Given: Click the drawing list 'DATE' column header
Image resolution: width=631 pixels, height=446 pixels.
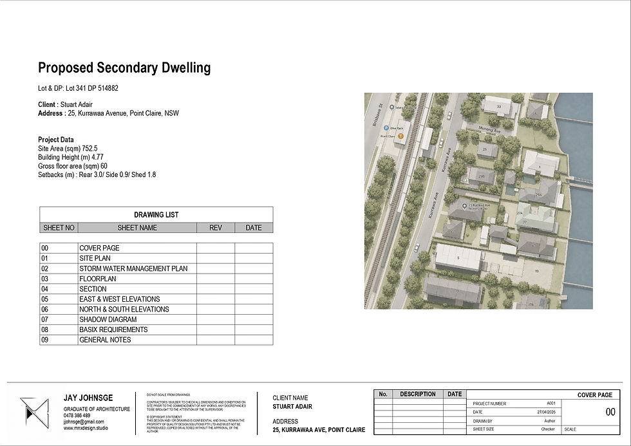Looking at the screenshot, I should [254, 228].
